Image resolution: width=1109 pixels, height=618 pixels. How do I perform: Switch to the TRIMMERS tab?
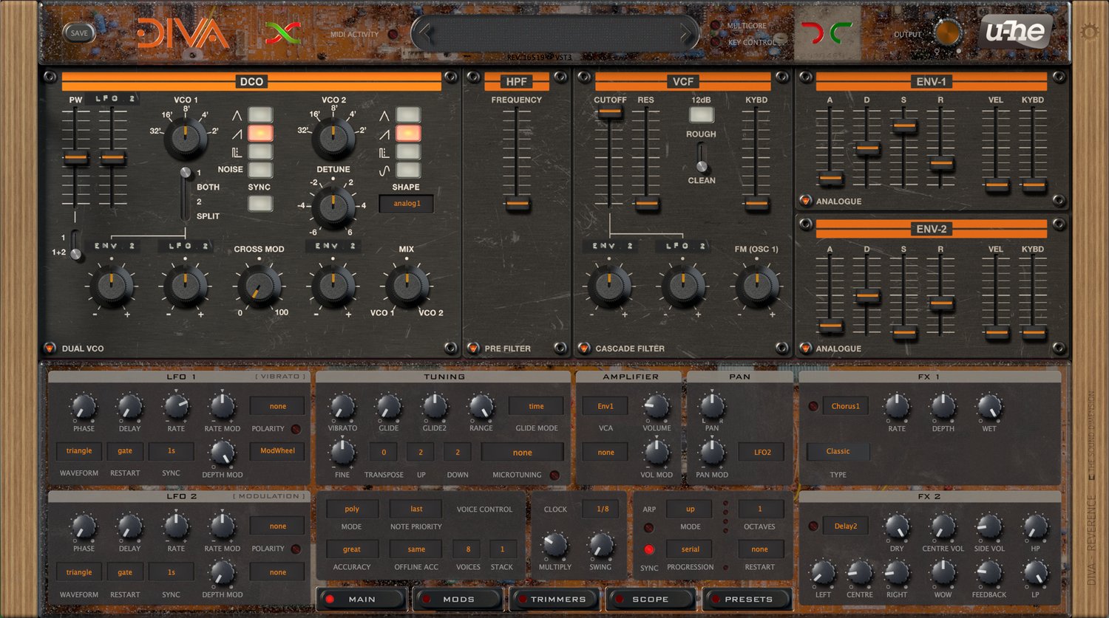554,599
